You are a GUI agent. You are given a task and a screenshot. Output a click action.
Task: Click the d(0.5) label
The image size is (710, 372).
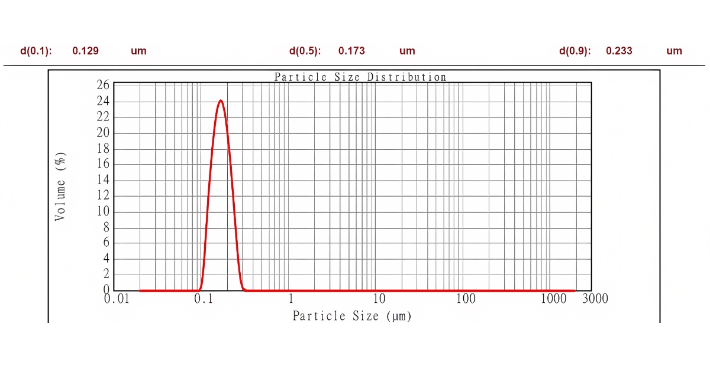(305, 51)
